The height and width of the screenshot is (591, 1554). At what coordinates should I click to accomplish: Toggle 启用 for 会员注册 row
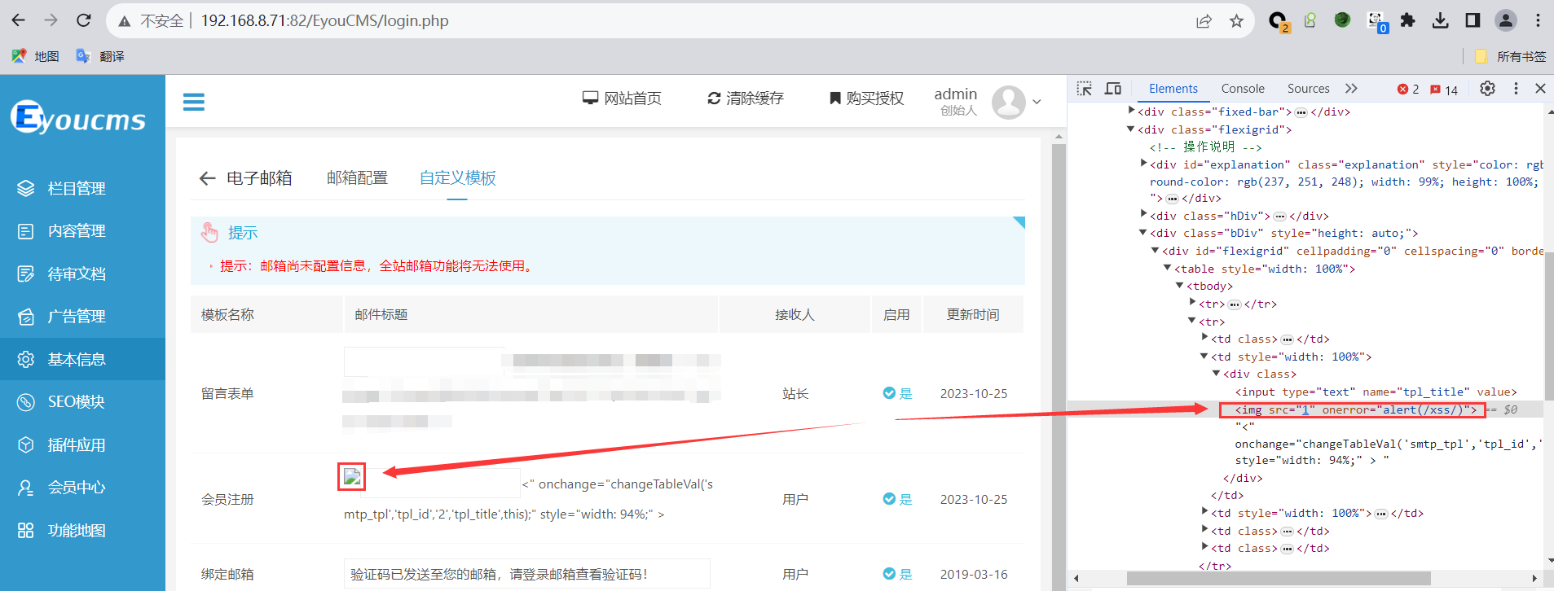point(896,499)
